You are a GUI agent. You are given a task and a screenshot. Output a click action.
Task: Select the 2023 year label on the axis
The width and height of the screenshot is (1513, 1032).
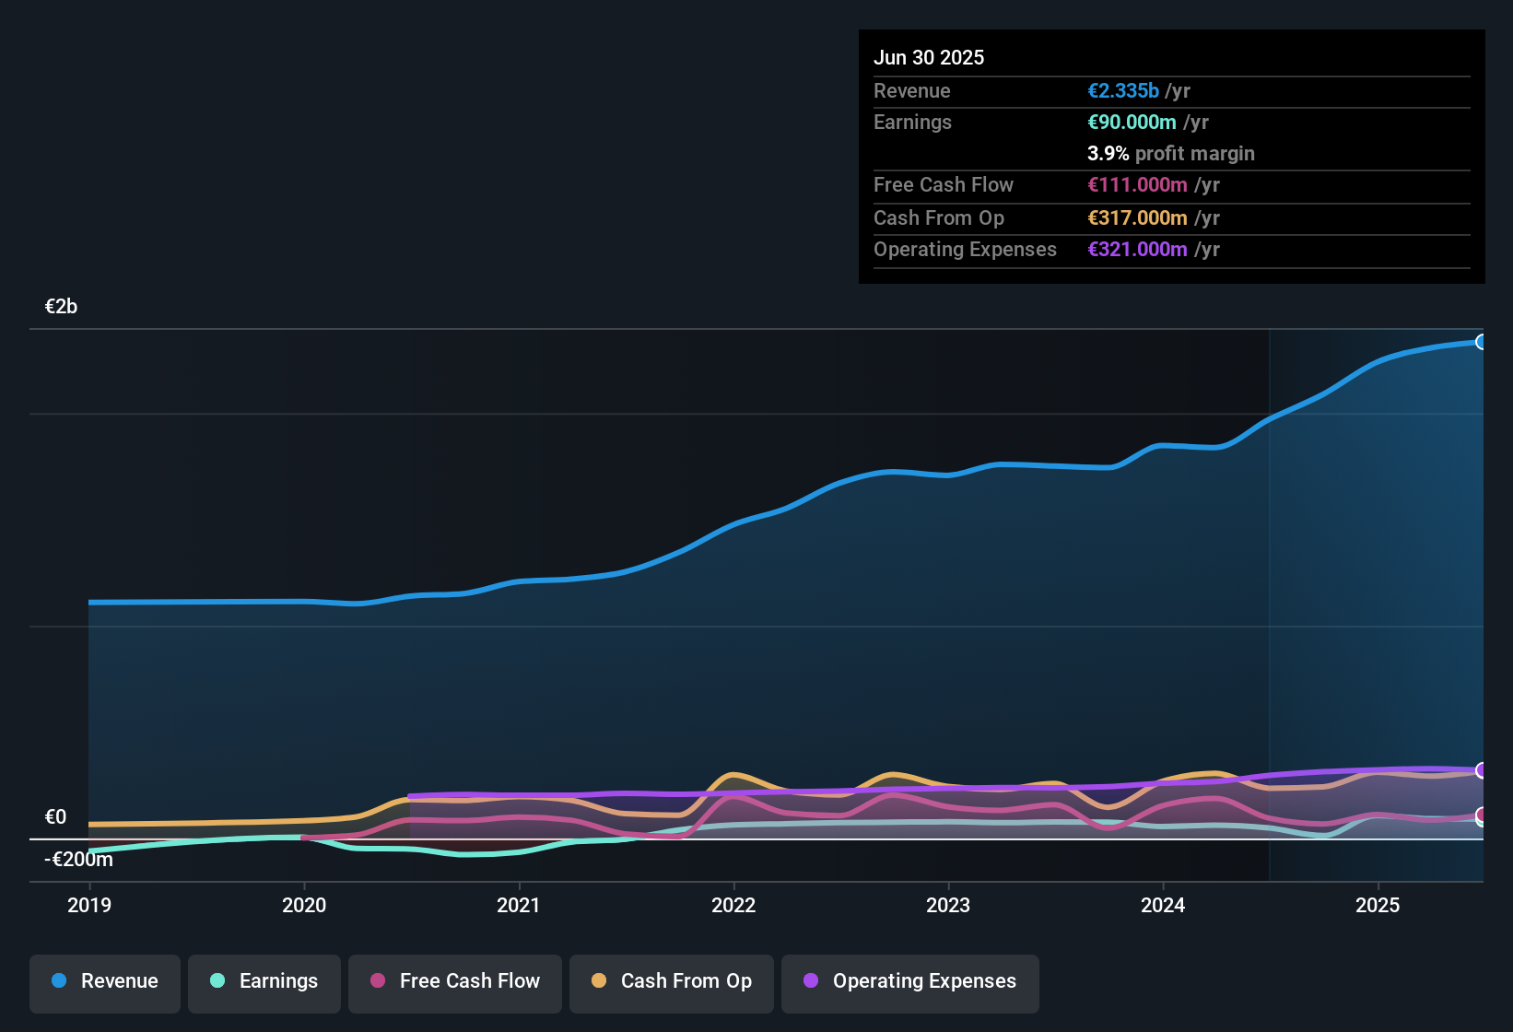click(x=949, y=906)
